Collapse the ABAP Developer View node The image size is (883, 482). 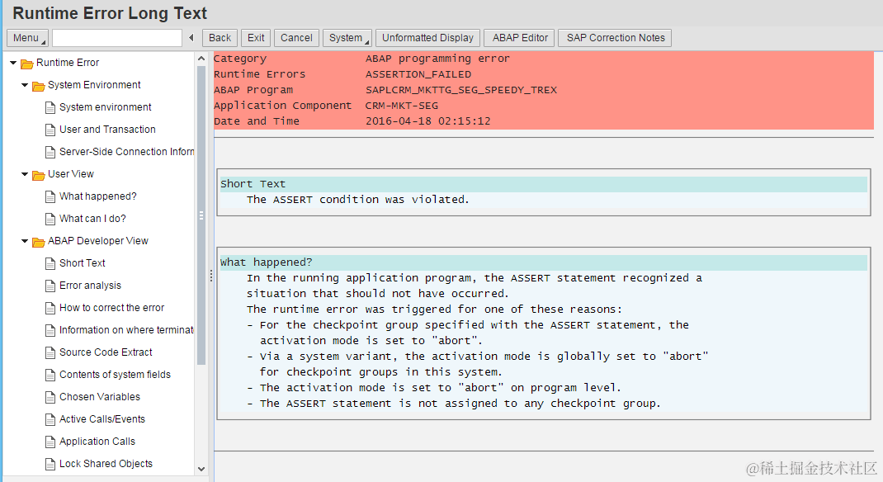tap(24, 241)
